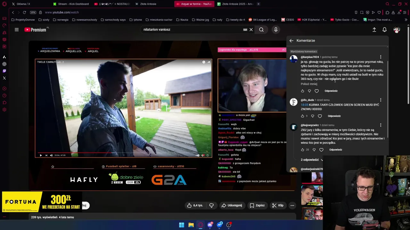410x230 pixels.
Task: Toggle fullscreen on the video player
Action: point(208,155)
